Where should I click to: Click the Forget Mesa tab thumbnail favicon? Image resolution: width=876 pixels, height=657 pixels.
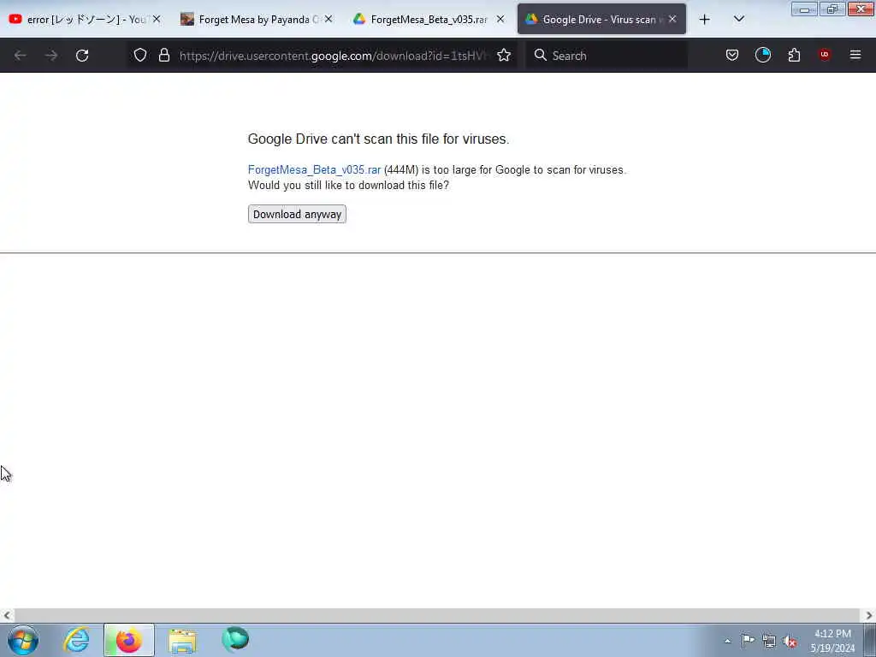(187, 20)
